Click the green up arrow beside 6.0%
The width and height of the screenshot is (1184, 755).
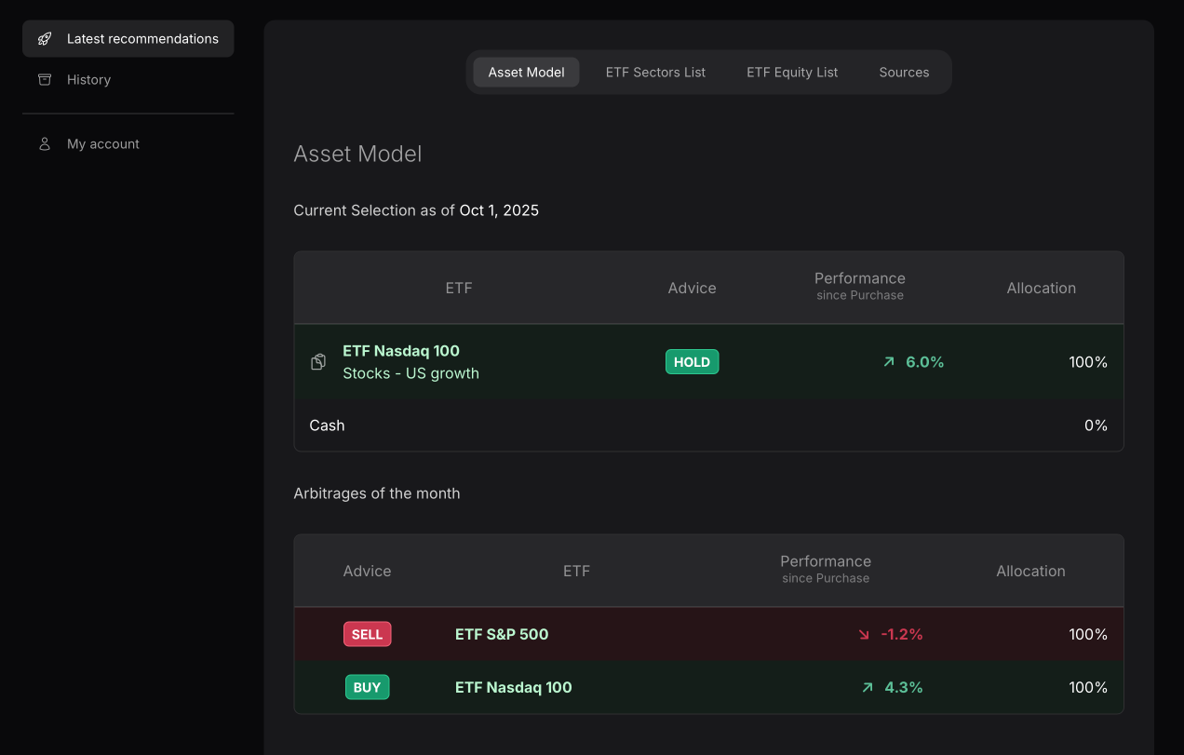coord(889,362)
